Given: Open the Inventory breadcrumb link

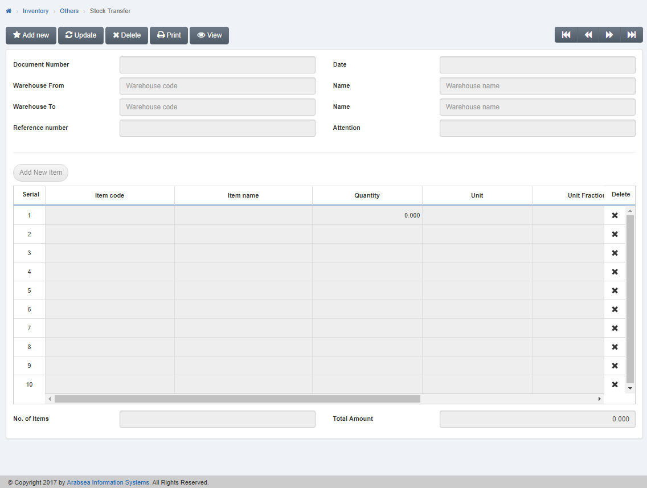Looking at the screenshot, I should pos(35,10).
